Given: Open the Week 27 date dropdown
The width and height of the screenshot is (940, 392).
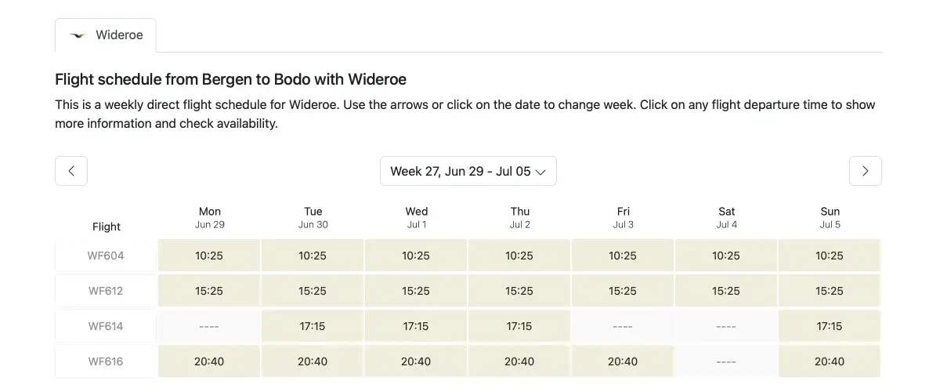Looking at the screenshot, I should [x=468, y=171].
